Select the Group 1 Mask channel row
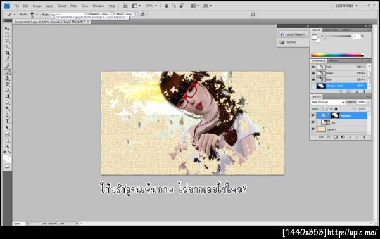Image resolution: width=380 pixels, height=239 pixels. click(x=341, y=86)
